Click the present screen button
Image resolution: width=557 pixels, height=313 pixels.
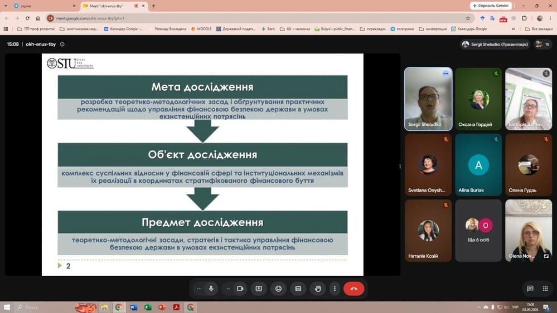[x=259, y=289]
